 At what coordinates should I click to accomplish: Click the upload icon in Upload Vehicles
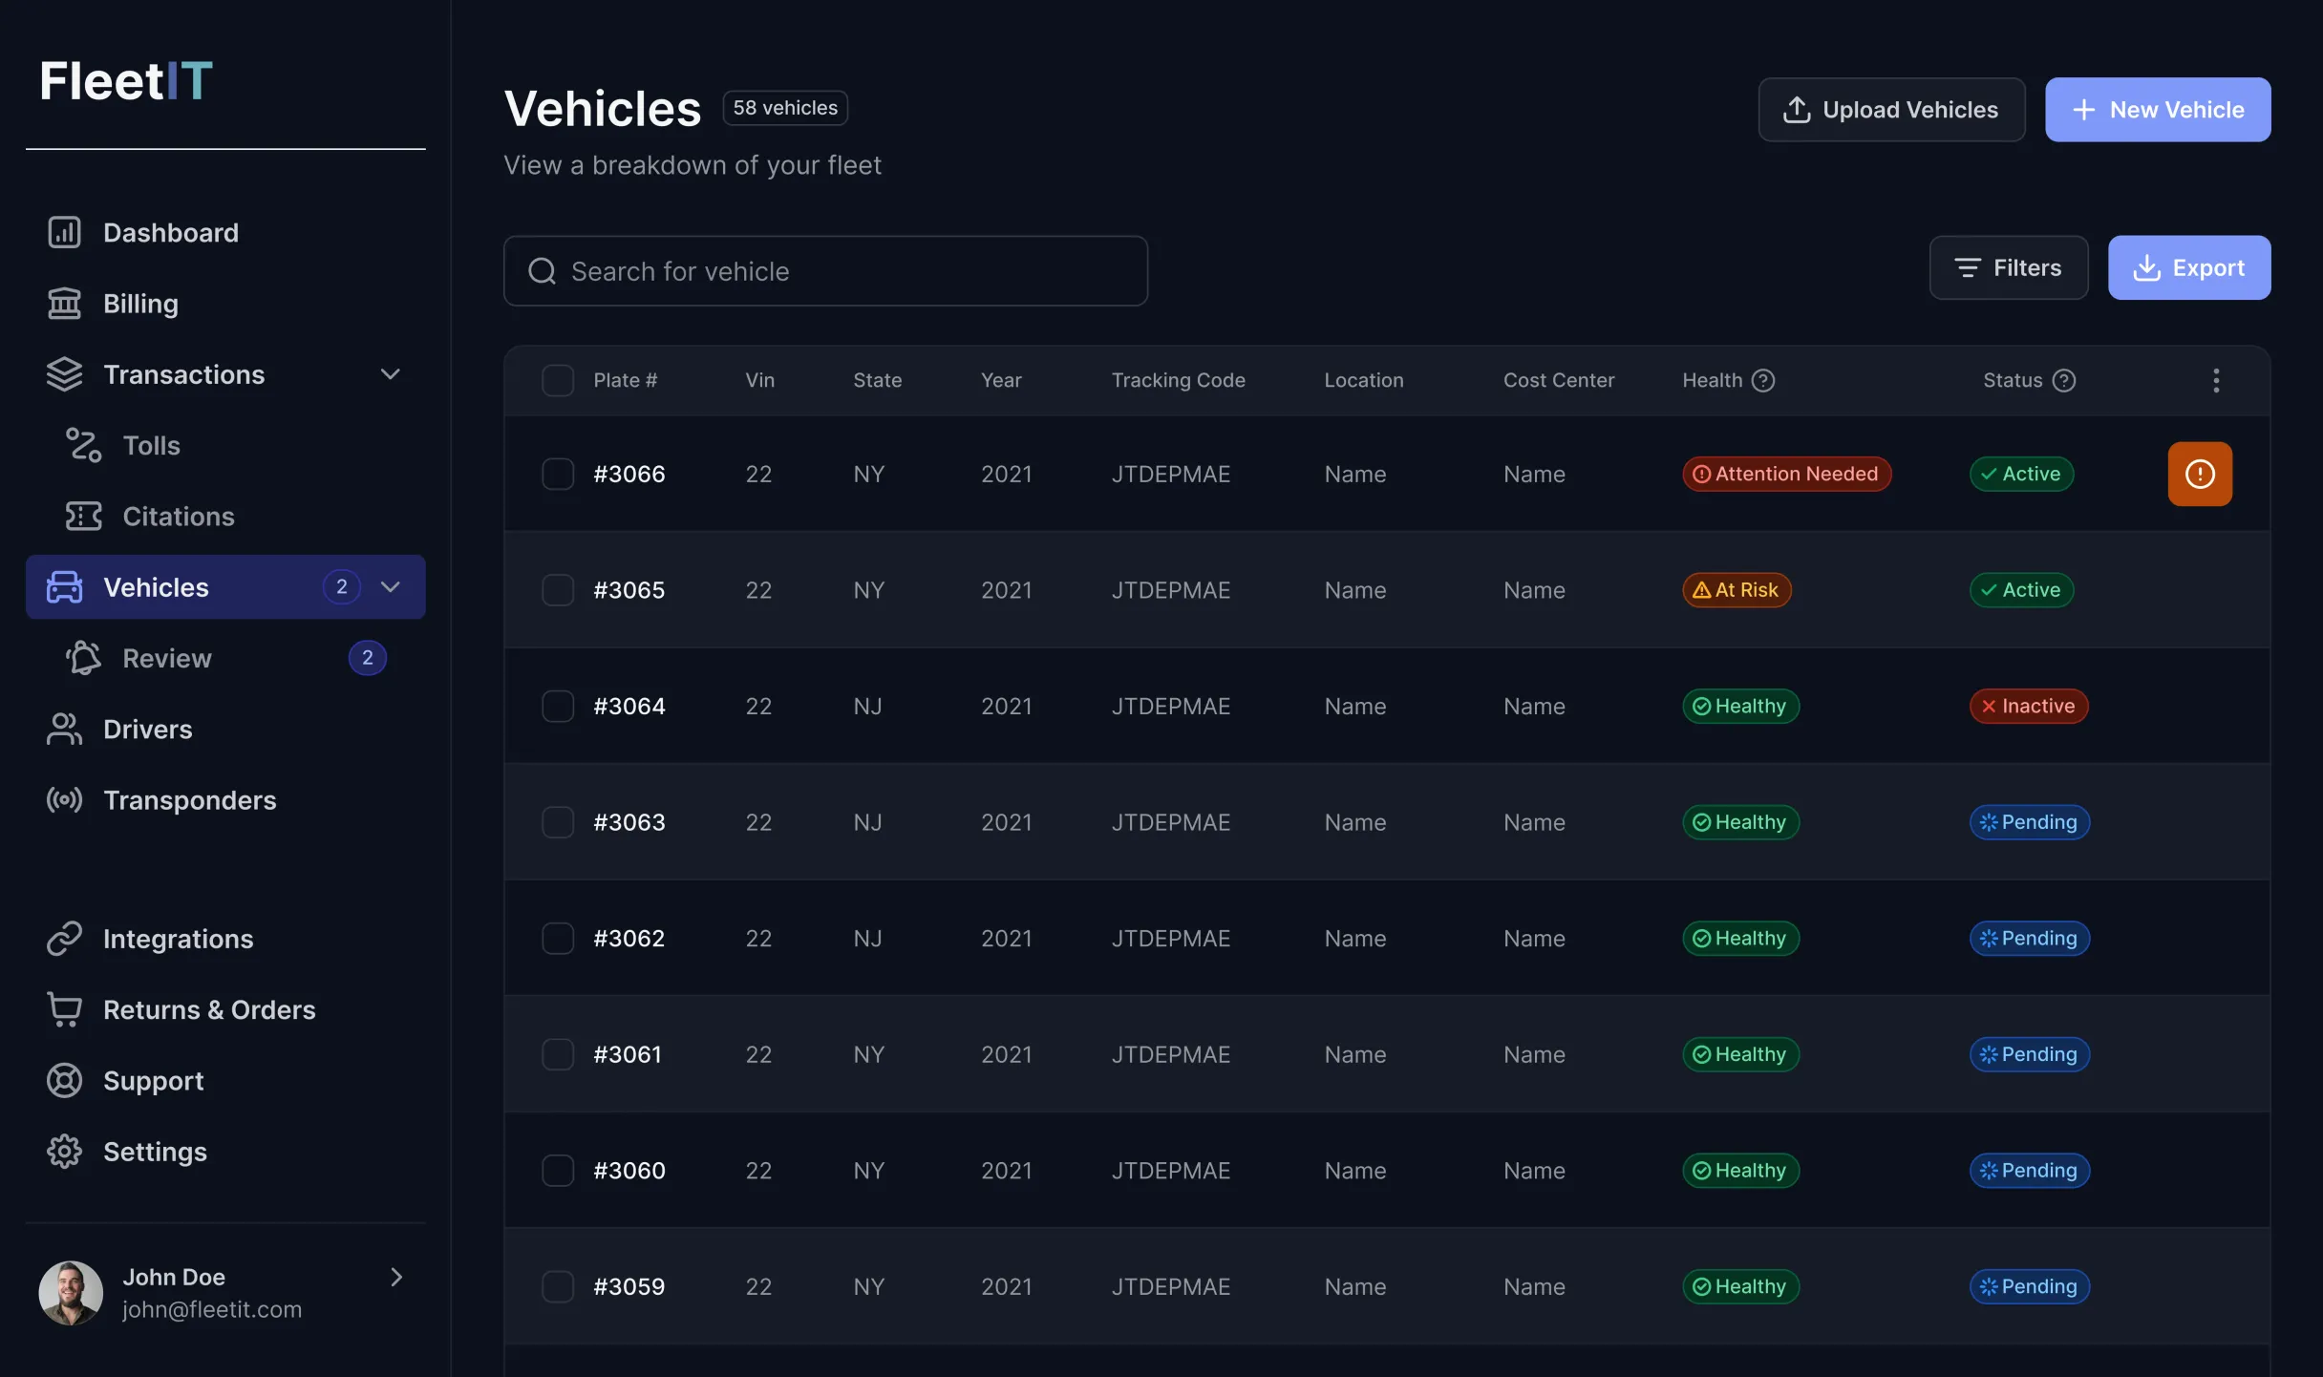click(x=1797, y=110)
